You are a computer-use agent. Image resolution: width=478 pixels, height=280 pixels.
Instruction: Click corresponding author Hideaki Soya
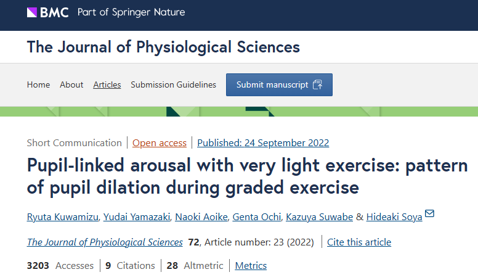394,216
